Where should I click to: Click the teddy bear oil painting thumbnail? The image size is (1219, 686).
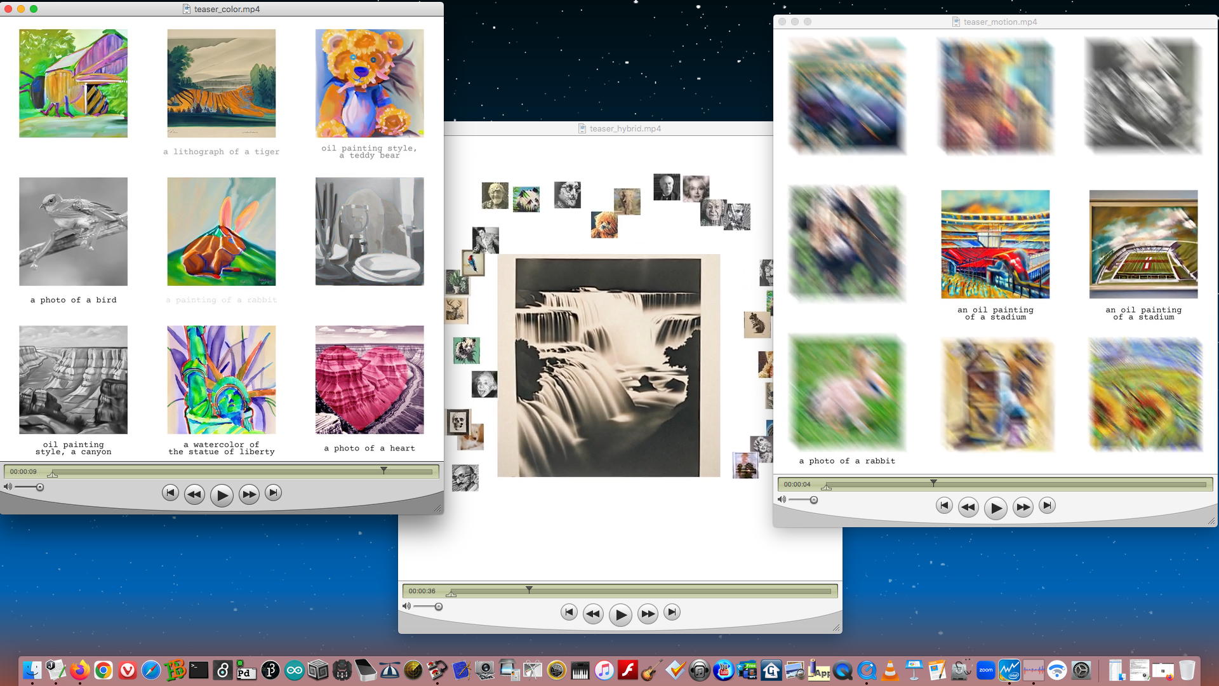click(x=370, y=83)
